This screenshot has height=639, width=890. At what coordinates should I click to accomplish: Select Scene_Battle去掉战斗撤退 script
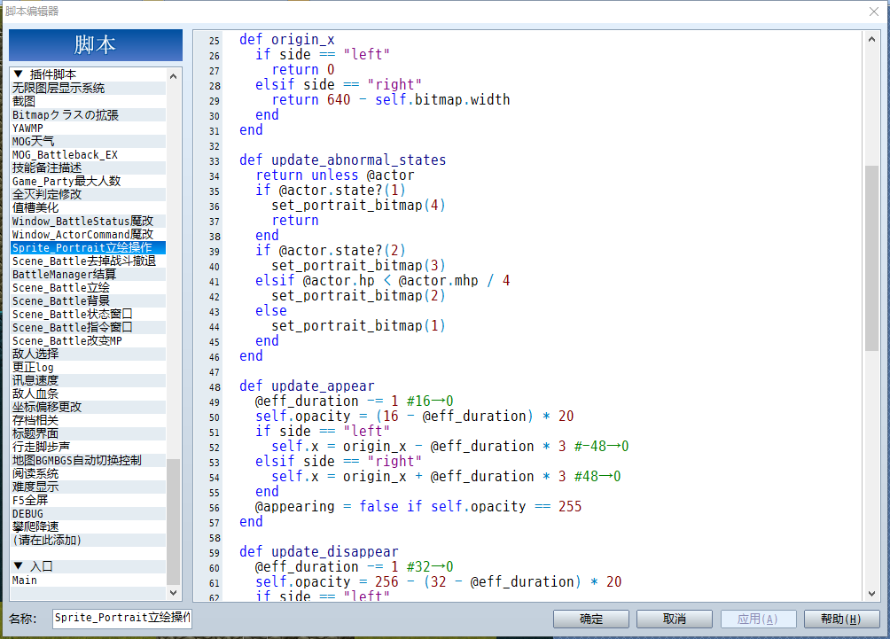(88, 261)
